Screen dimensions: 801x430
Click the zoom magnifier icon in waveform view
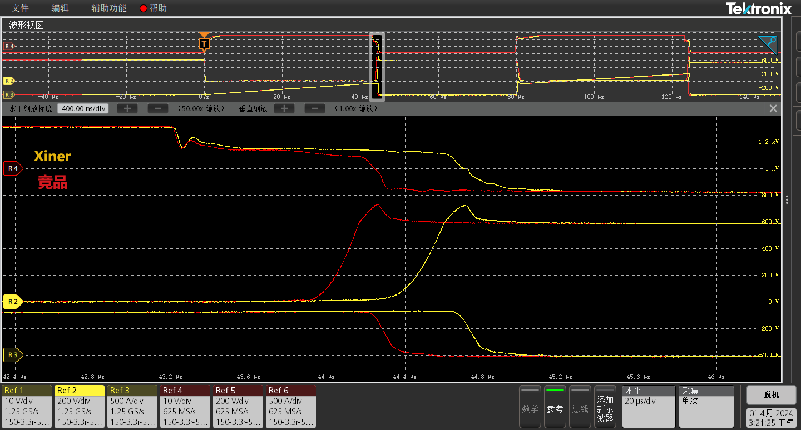(x=768, y=44)
